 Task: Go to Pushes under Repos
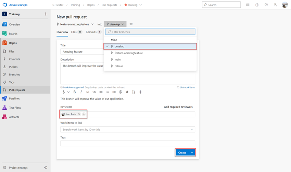pyautogui.click(x=13, y=67)
